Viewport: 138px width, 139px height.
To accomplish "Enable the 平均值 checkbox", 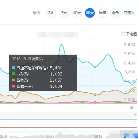I will point(123,34).
